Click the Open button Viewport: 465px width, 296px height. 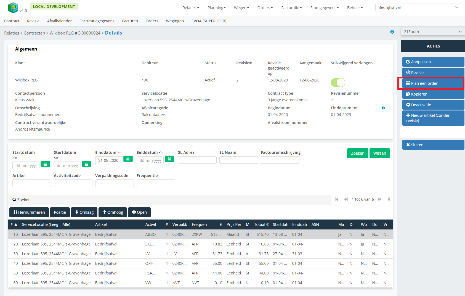(x=139, y=212)
